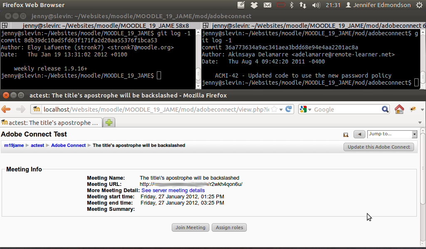Viewport: 426px width, 249px height.
Task: Open a new tab with plus button
Action: [x=109, y=122]
